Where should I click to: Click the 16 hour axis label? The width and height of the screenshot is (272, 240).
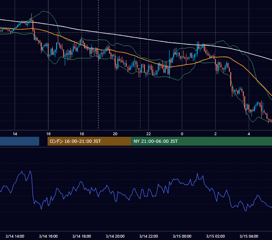click(x=48, y=134)
